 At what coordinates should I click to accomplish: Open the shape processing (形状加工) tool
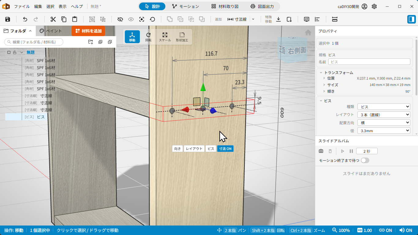pos(182,37)
